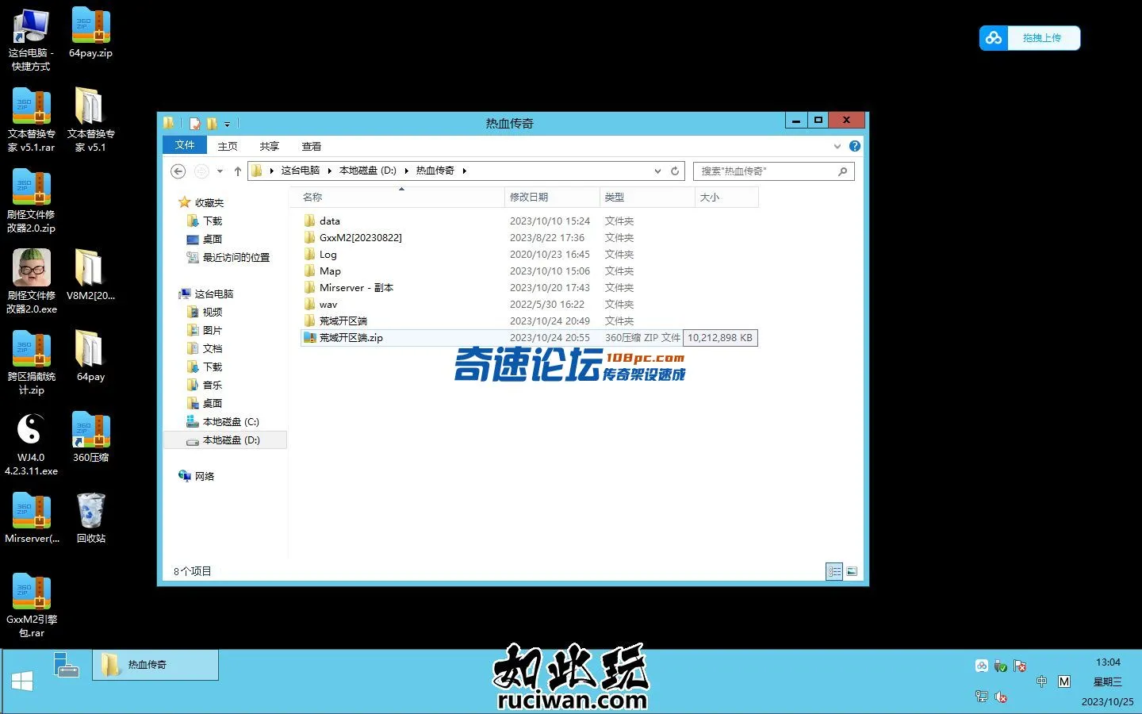1142x714 pixels.
Task: Open the 64pay folder on desktop
Action: click(90, 357)
